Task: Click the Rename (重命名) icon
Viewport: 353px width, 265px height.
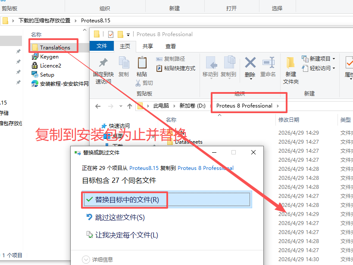Action: coord(269,62)
